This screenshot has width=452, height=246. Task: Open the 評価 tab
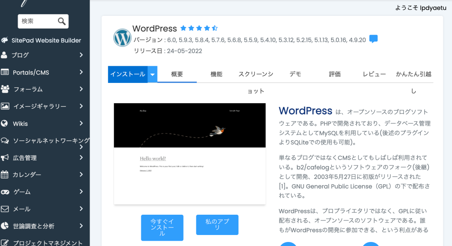coord(335,75)
